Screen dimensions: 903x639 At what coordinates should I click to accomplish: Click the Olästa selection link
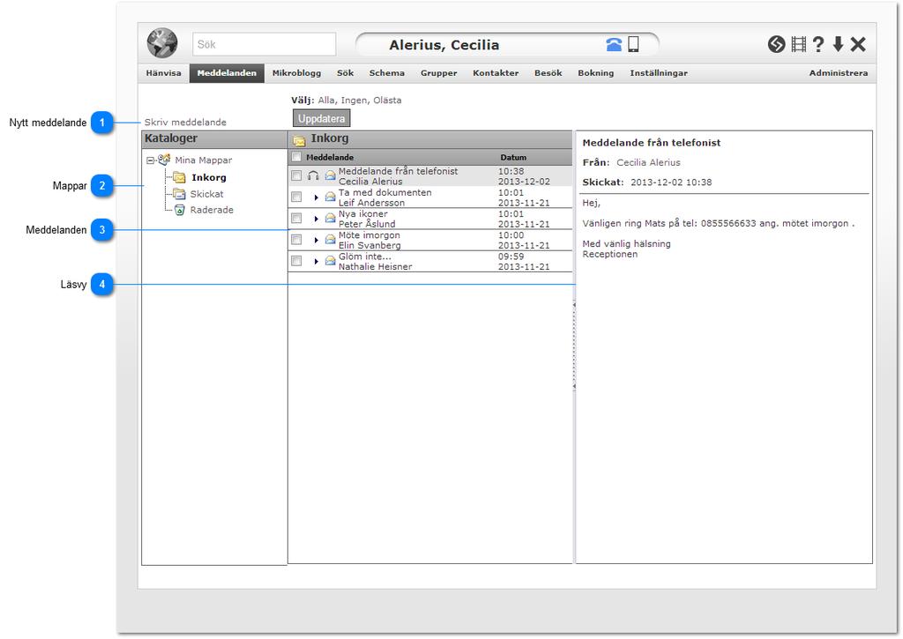click(387, 100)
